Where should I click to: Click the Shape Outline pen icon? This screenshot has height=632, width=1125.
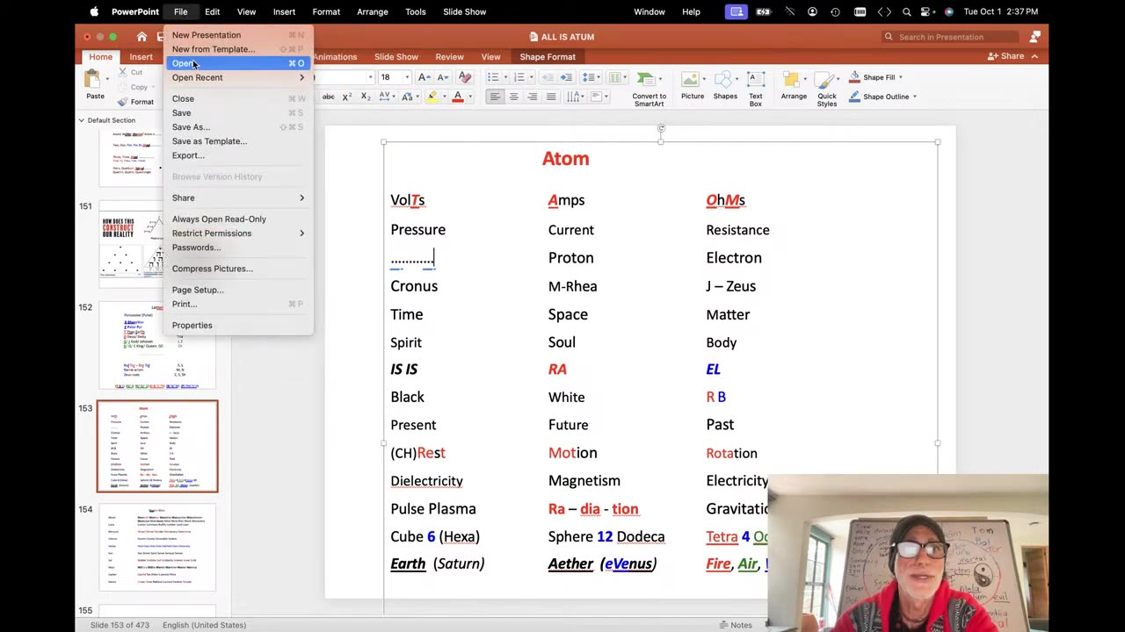pos(854,97)
